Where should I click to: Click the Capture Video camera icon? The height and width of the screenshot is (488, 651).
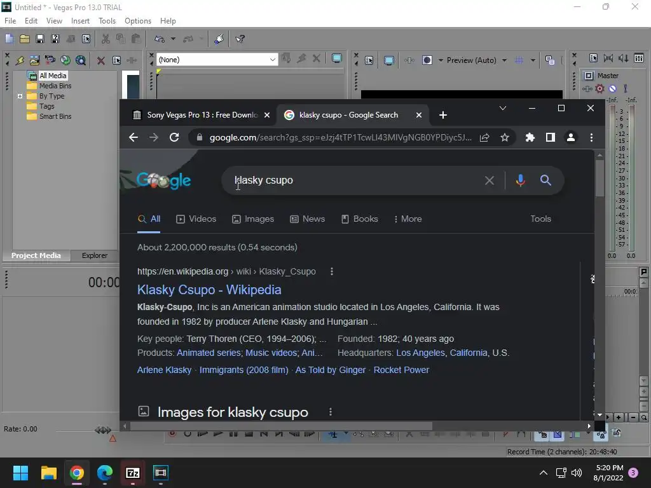(x=50, y=60)
